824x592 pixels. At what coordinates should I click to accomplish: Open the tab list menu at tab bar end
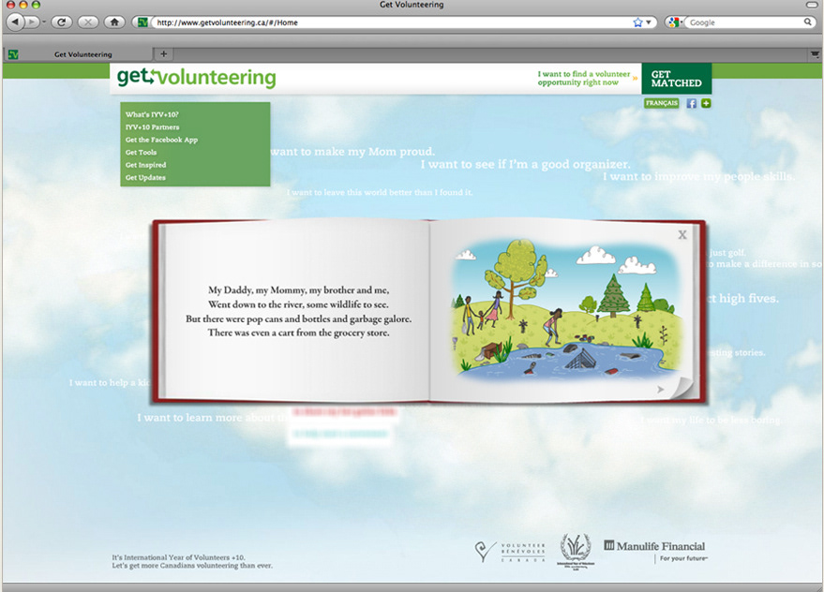tap(815, 54)
